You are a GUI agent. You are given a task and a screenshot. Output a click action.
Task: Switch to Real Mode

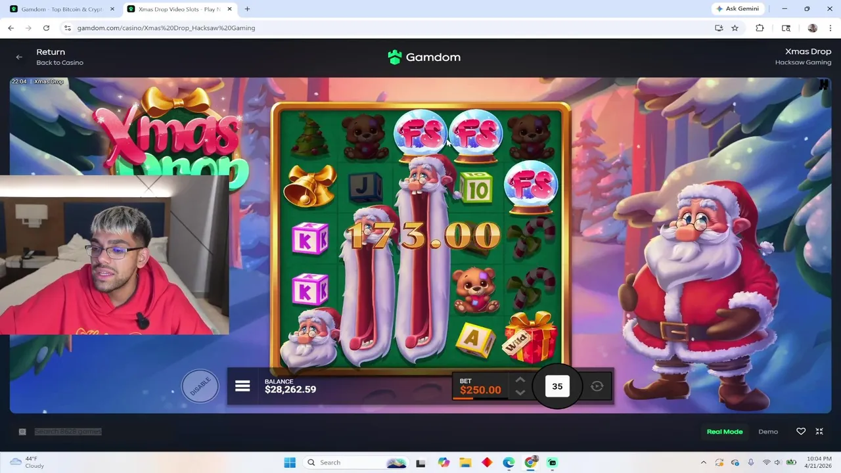[x=725, y=432]
